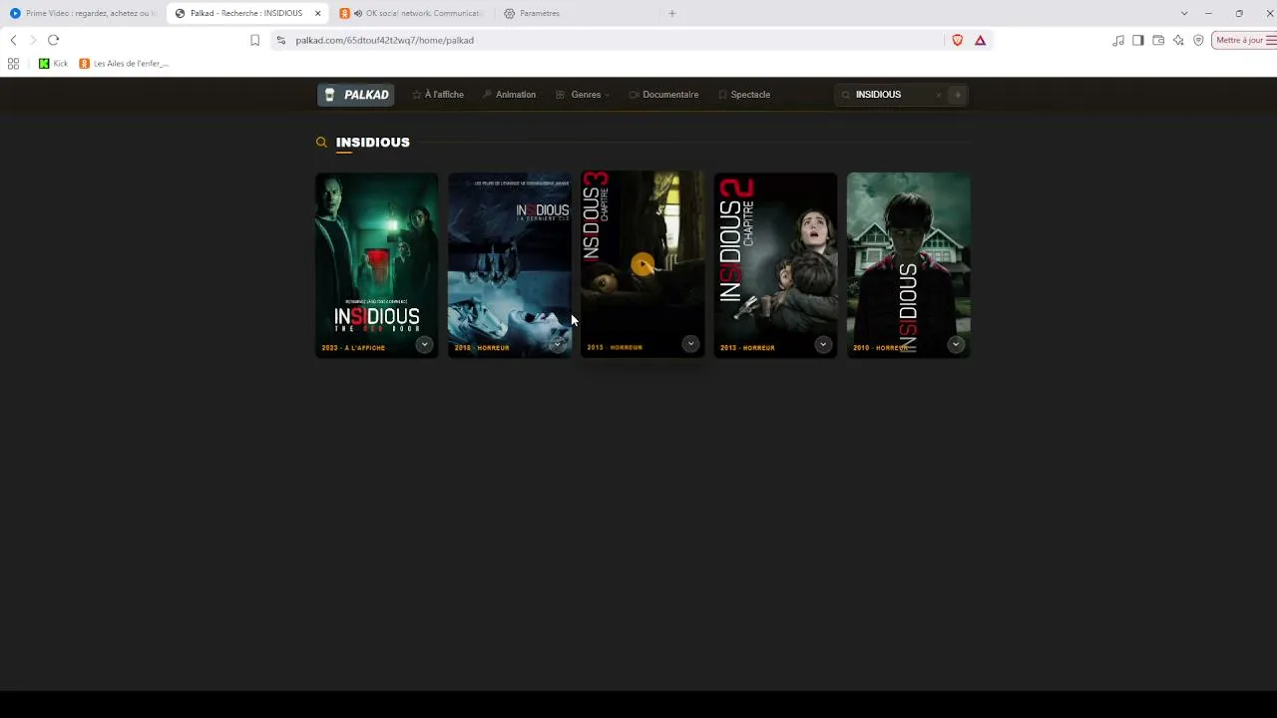The width and height of the screenshot is (1277, 718).
Task: Switch to the Prime Video tab
Action: (82, 13)
